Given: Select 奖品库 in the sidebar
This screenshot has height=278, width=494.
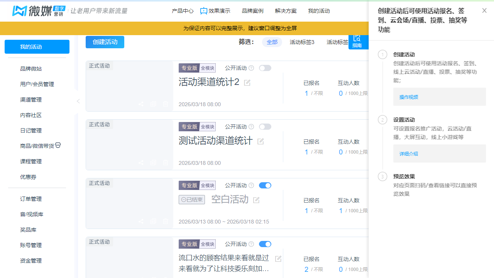Looking at the screenshot, I should tap(28, 229).
